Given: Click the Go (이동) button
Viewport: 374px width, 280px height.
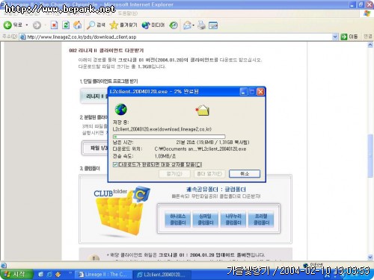Looking at the screenshot, I should (349, 37).
